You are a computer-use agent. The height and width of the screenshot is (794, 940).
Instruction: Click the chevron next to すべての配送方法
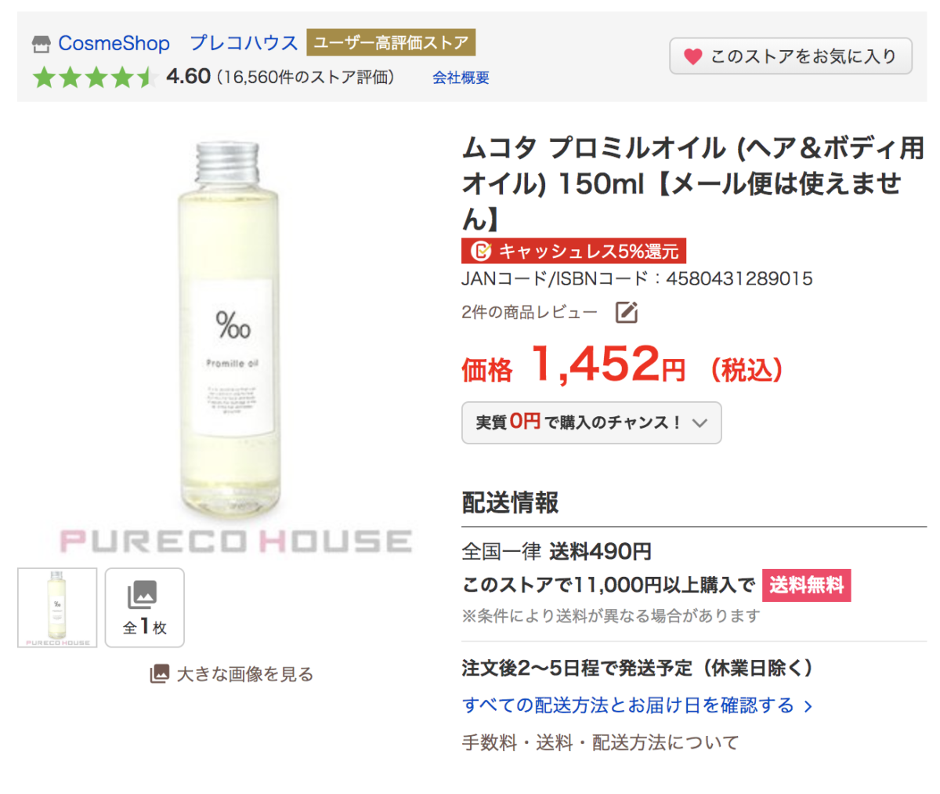tap(808, 706)
